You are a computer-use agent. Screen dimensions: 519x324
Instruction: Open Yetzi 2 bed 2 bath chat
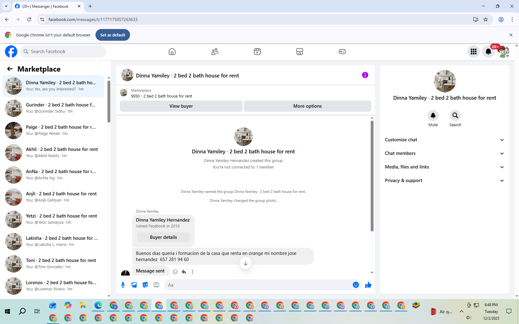(x=53, y=219)
